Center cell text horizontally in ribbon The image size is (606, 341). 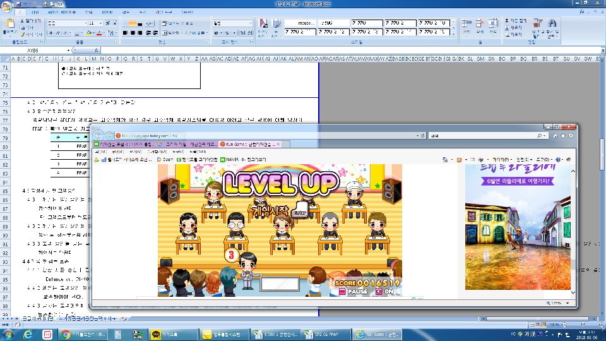(x=133, y=33)
